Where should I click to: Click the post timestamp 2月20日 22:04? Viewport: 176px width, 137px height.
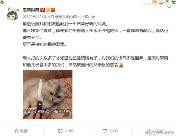[x=35, y=17]
